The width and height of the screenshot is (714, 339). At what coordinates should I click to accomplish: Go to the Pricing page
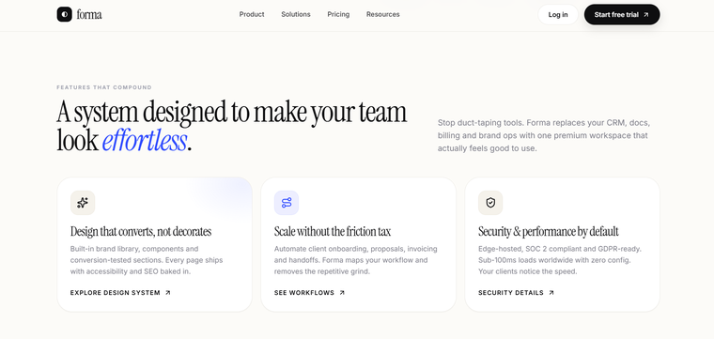[x=338, y=15]
